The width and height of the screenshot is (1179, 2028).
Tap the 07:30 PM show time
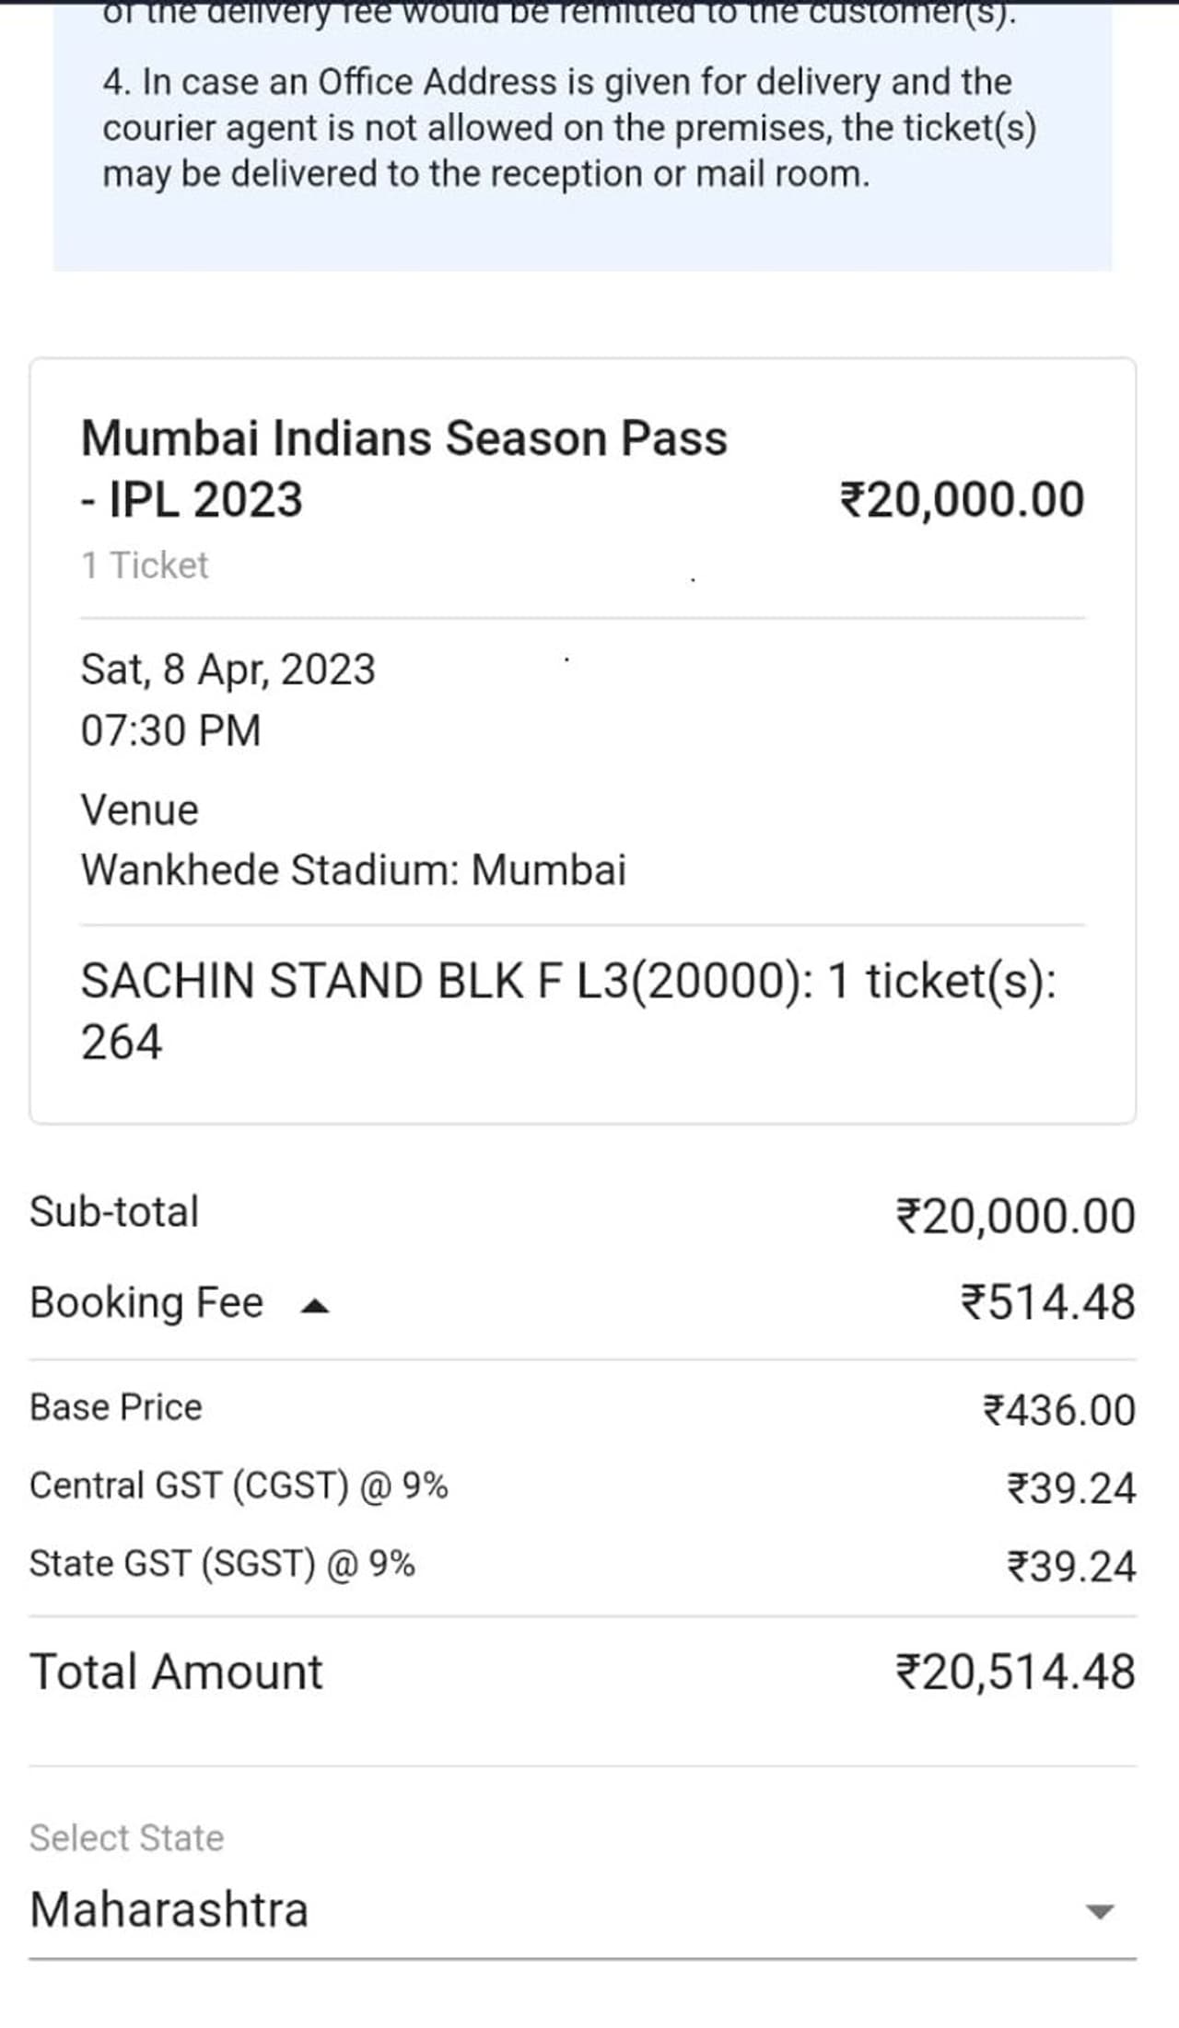point(170,730)
